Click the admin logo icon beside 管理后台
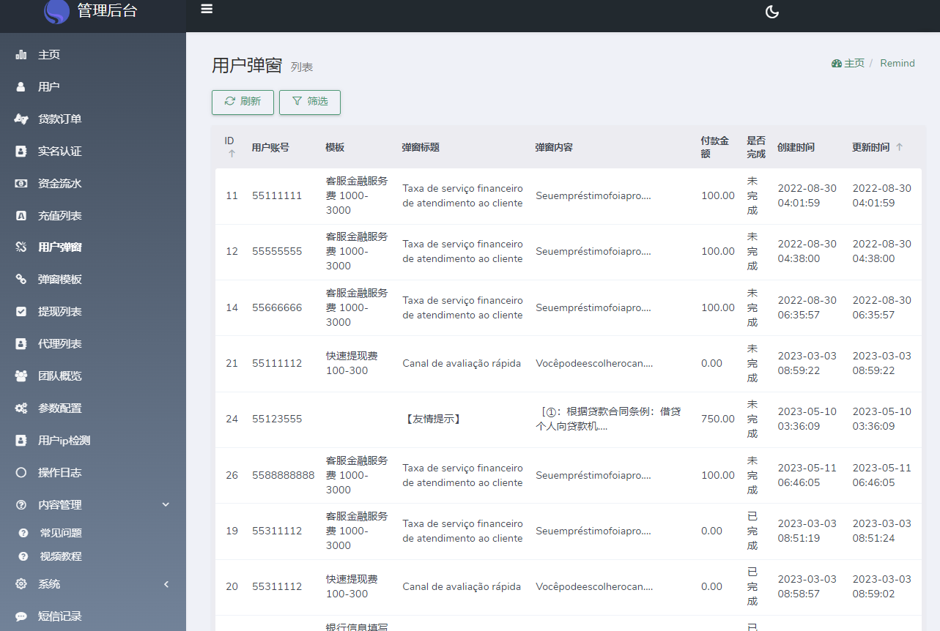Viewport: 940px width, 631px height. click(x=56, y=12)
